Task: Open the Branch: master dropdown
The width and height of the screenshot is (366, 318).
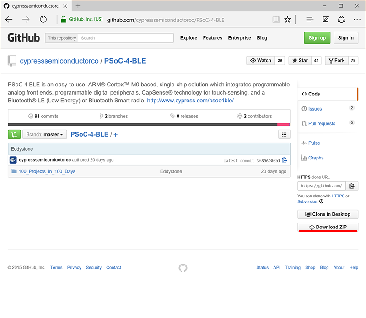Action: click(44, 134)
